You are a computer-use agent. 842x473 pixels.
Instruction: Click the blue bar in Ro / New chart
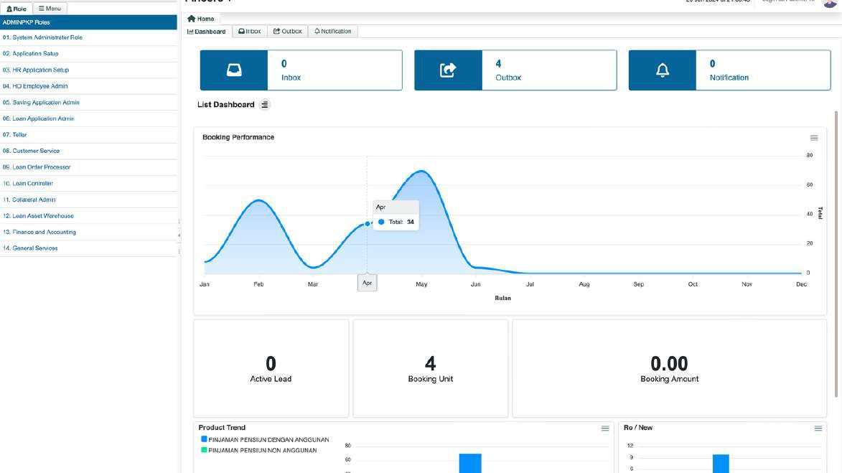pyautogui.click(x=721, y=464)
